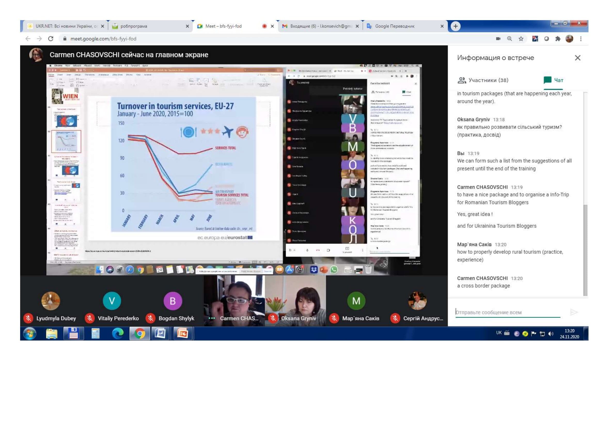This screenshot has width=604, height=427.
Task: Click the message input field
Action: [507, 312]
